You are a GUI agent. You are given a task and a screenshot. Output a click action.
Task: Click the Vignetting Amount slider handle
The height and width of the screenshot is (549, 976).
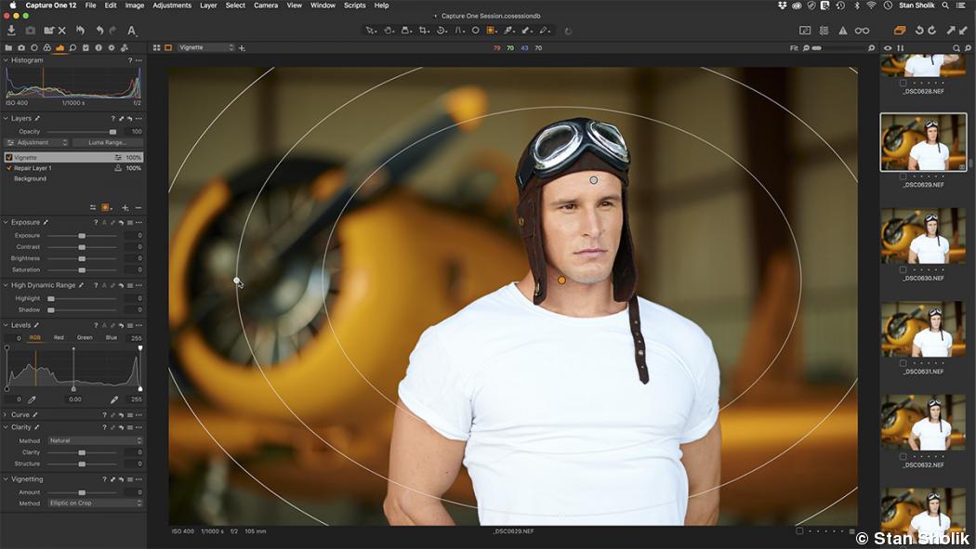[x=82, y=492]
